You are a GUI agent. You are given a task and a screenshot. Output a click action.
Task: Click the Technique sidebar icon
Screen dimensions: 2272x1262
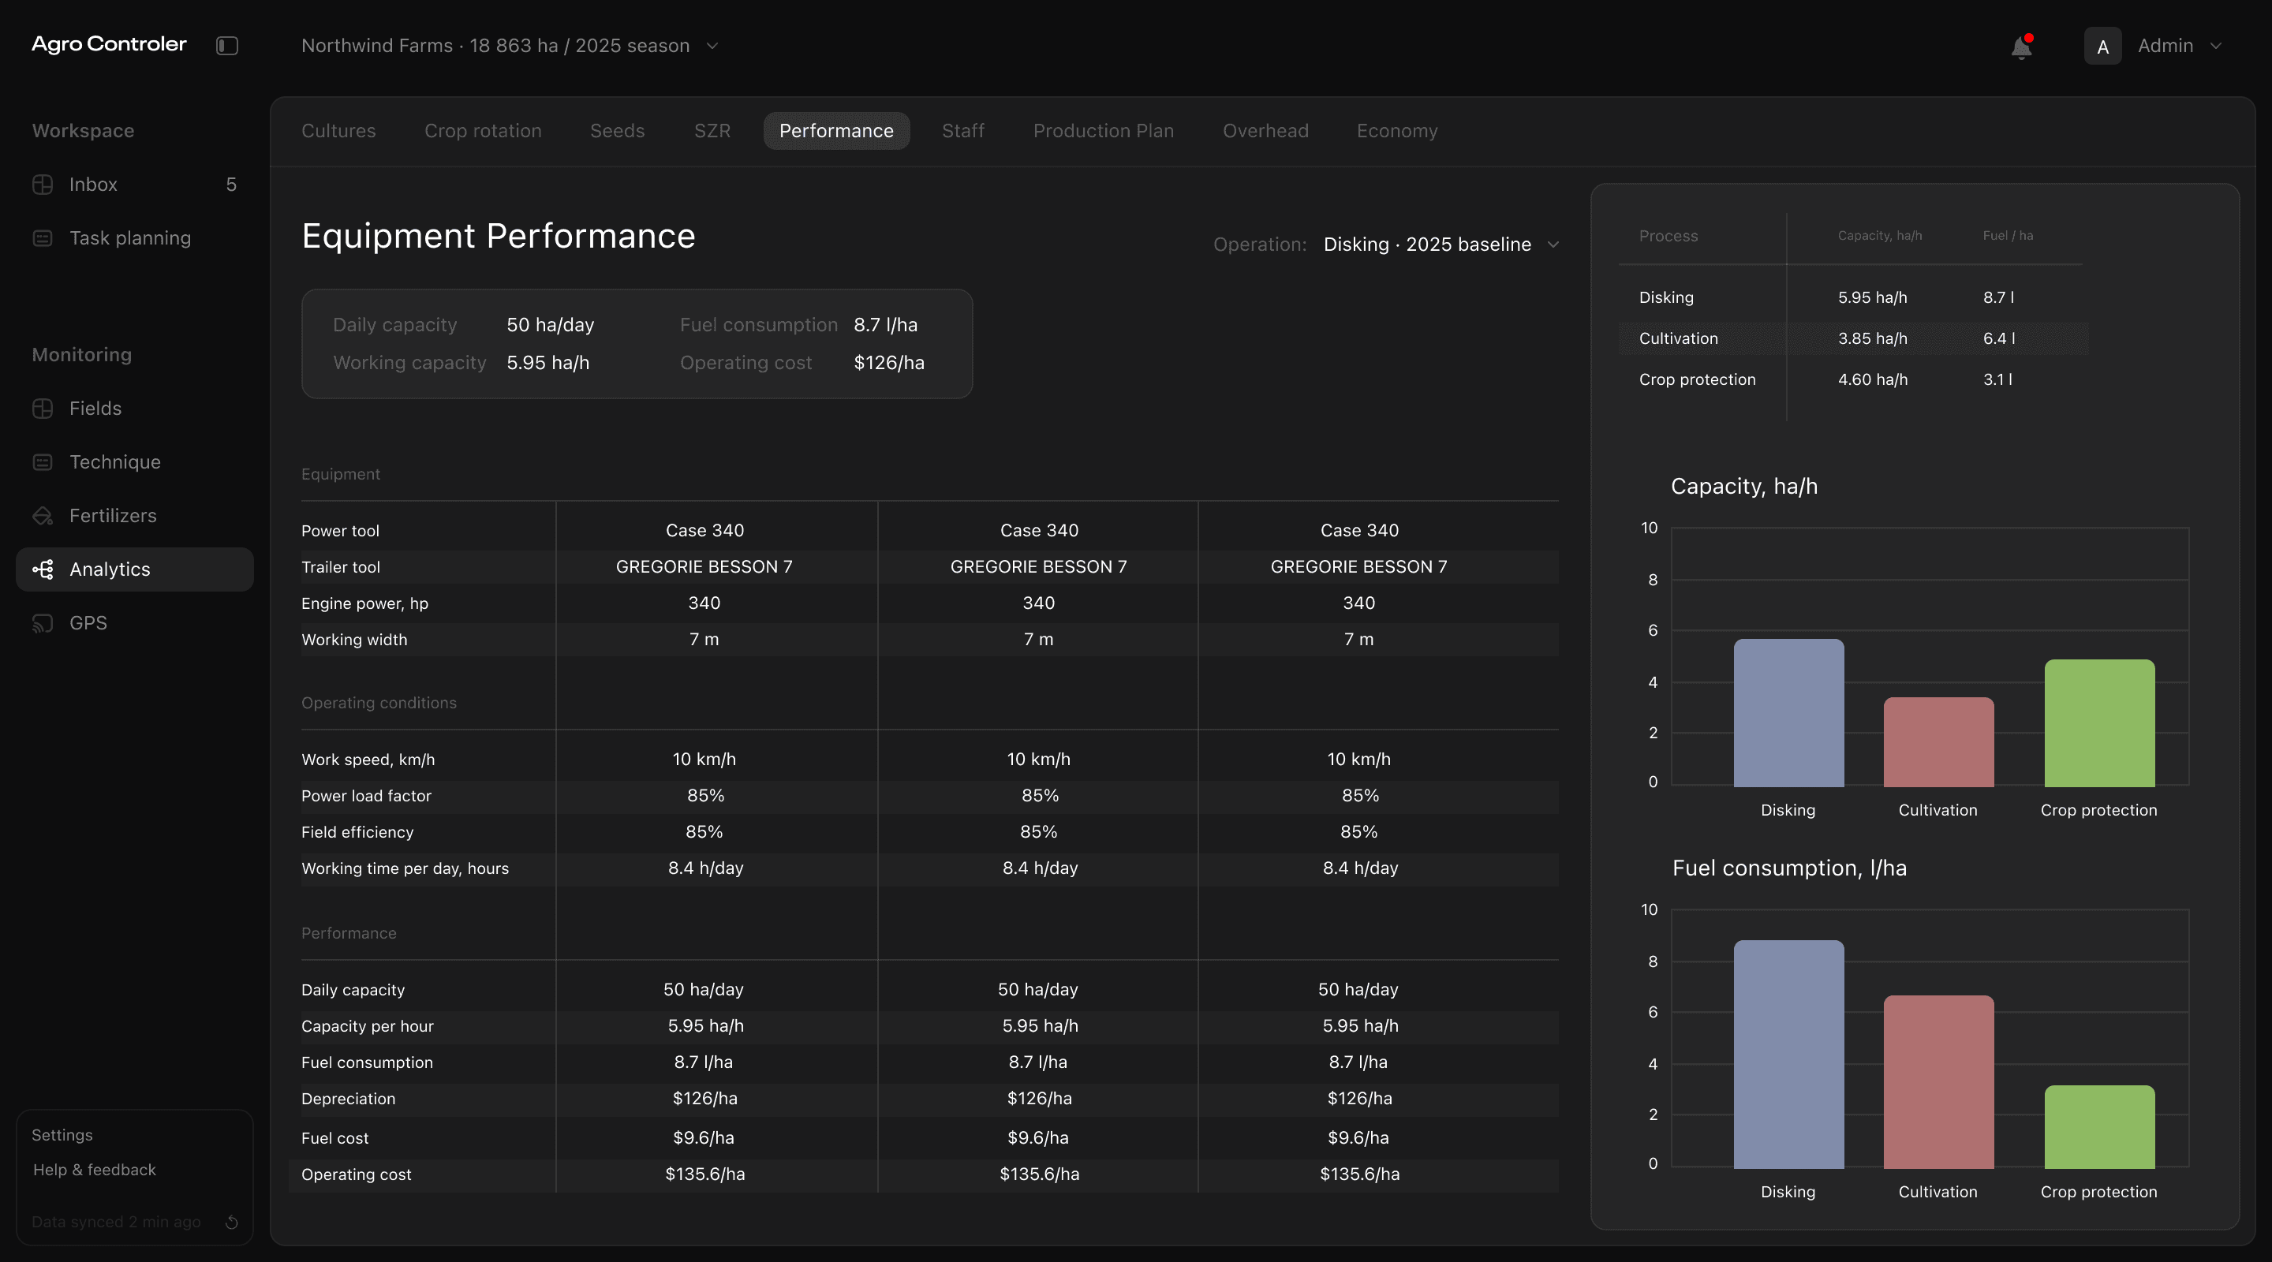click(x=43, y=462)
